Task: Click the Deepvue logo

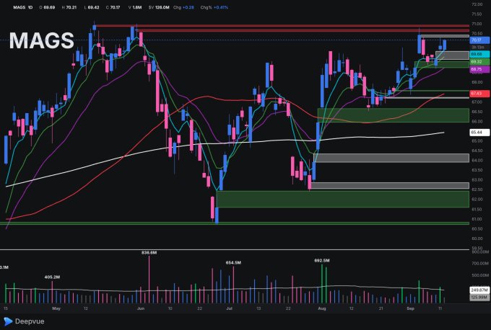Action: [x=24, y=321]
